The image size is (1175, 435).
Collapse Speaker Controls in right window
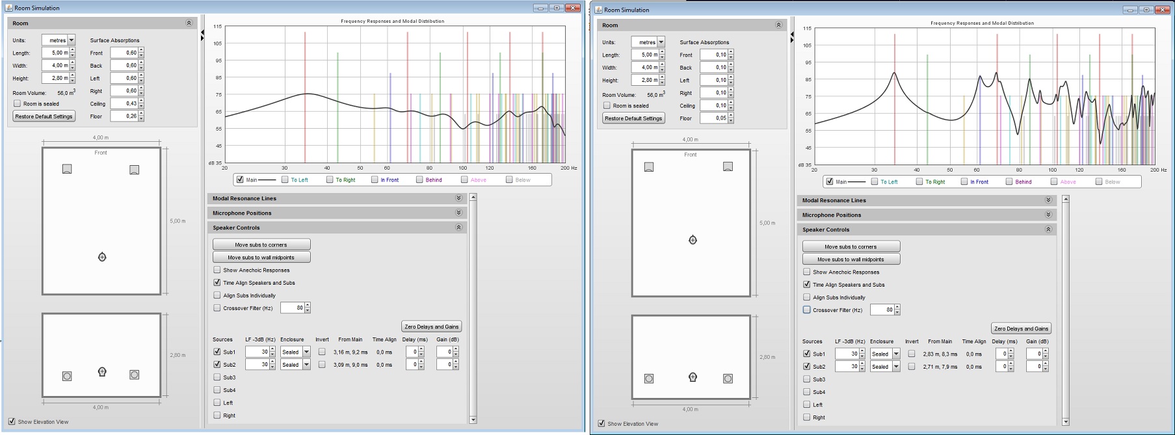pos(1048,230)
